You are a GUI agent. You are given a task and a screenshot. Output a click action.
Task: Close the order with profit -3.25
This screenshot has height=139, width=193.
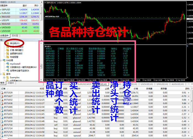(189, 136)
